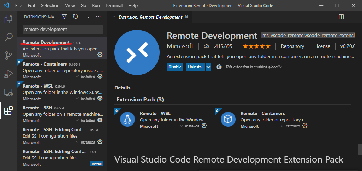
Task: Select Remote - SSH: Editing Conf... version 0.65.4
Action: (x=62, y=136)
